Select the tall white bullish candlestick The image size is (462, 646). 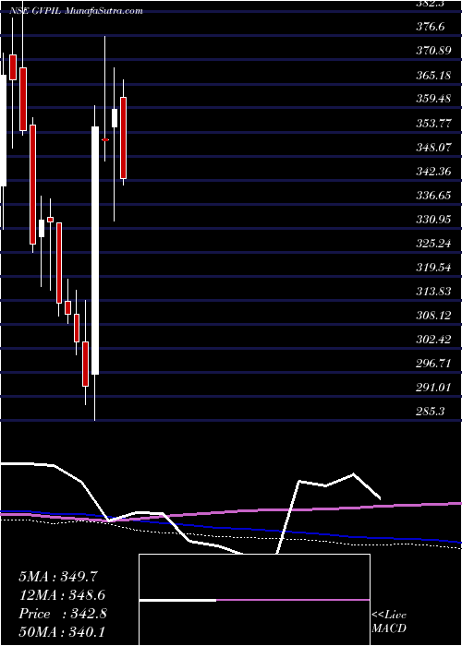click(x=95, y=250)
